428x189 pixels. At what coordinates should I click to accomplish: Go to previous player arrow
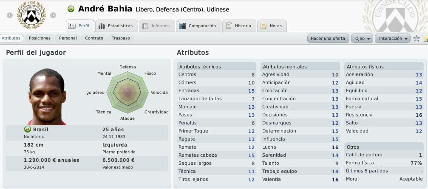tap(10, 15)
